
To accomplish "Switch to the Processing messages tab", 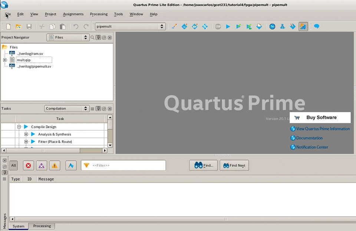I will 42,226.
